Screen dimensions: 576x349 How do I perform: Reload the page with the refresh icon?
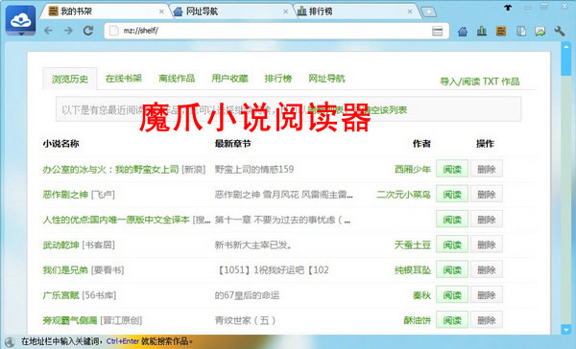pos(88,31)
